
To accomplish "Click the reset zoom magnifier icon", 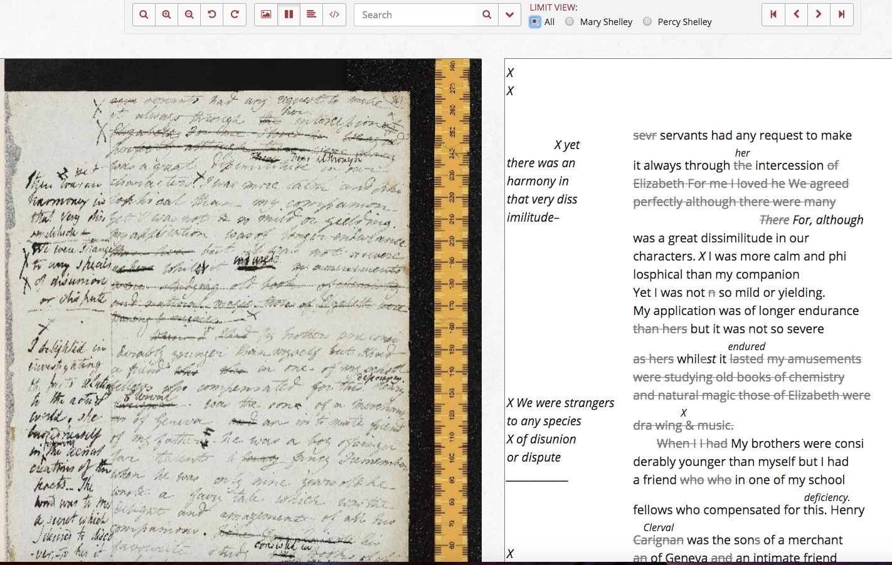I will [144, 14].
